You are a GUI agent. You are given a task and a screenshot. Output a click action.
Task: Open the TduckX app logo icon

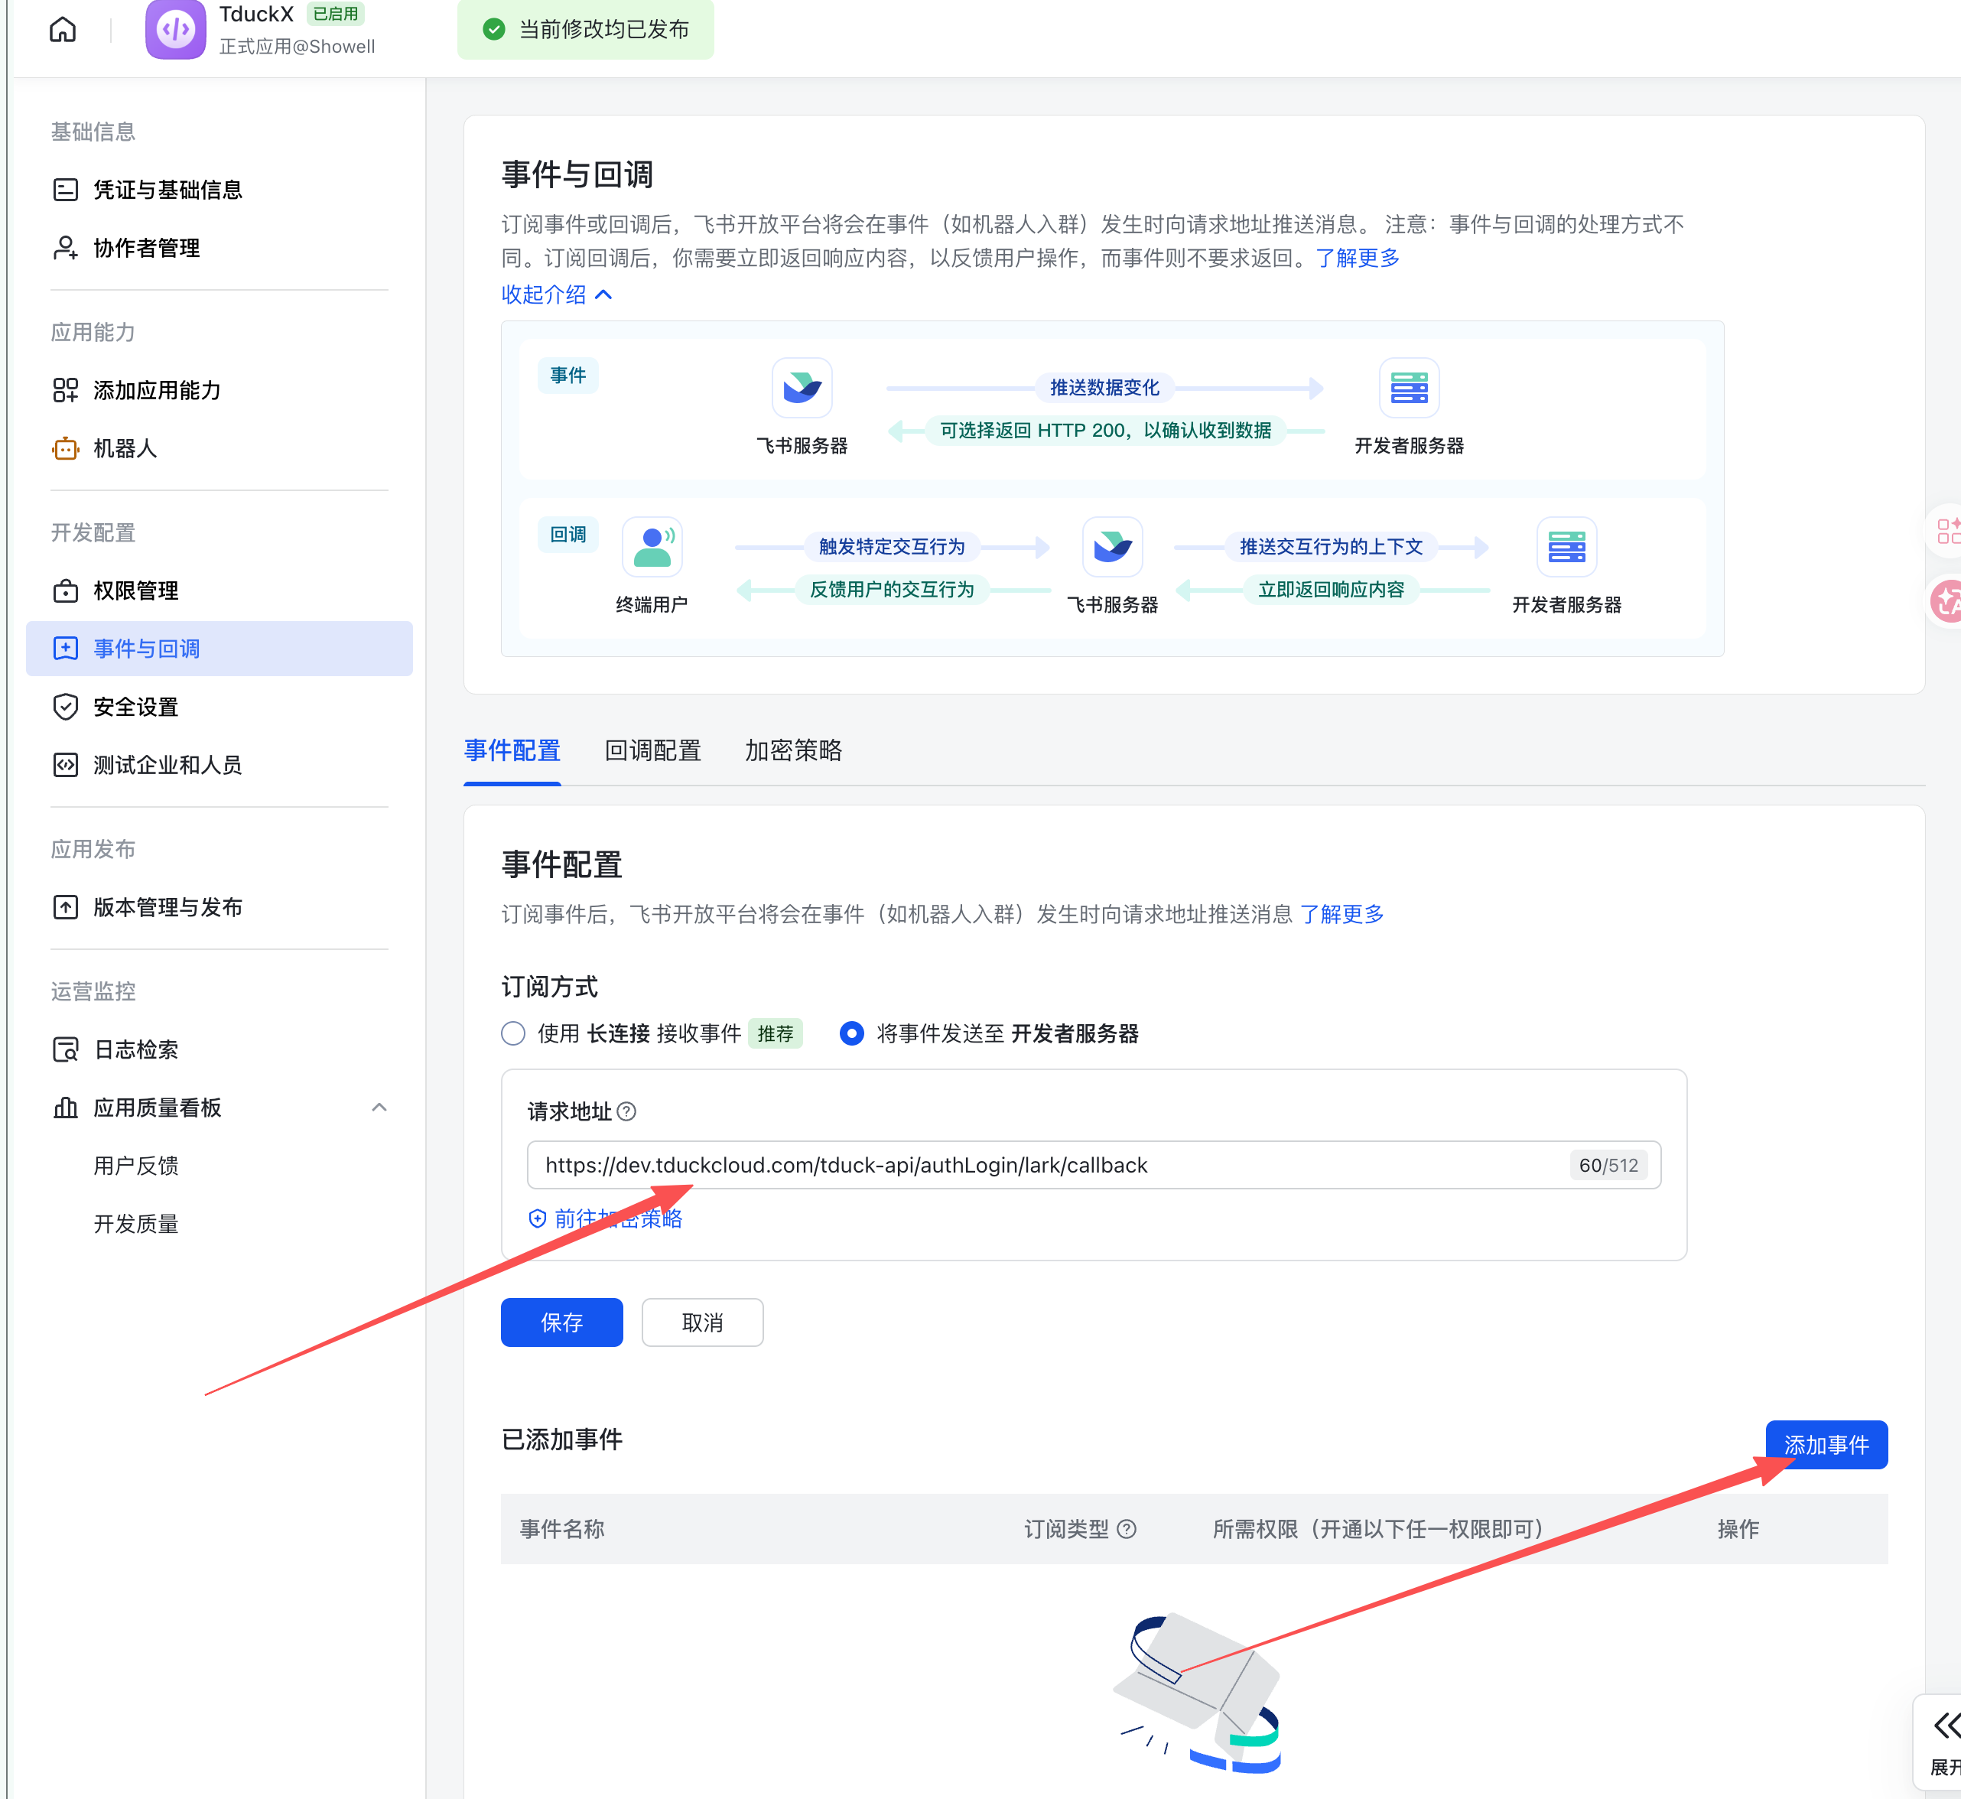point(176,29)
